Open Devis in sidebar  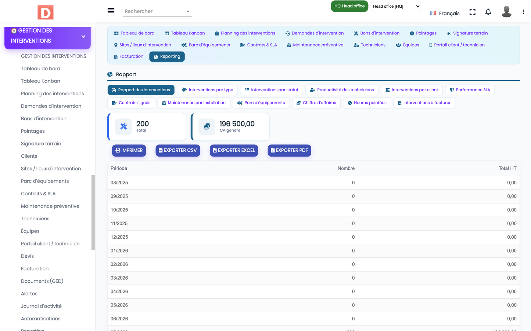click(27, 256)
